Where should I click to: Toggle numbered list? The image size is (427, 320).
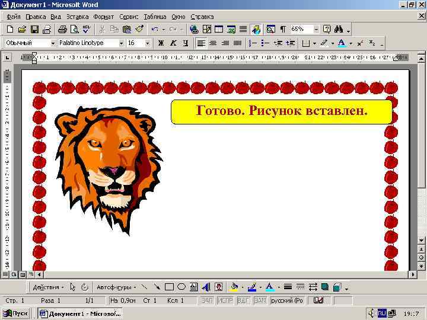253,43
